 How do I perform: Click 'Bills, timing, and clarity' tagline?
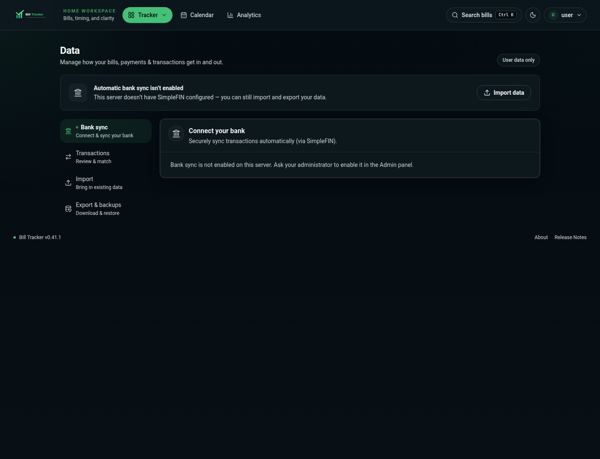pos(89,18)
